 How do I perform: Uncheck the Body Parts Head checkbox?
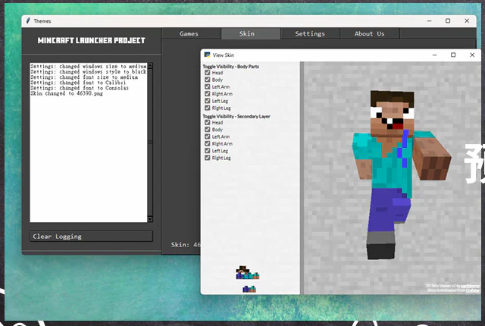click(x=208, y=73)
